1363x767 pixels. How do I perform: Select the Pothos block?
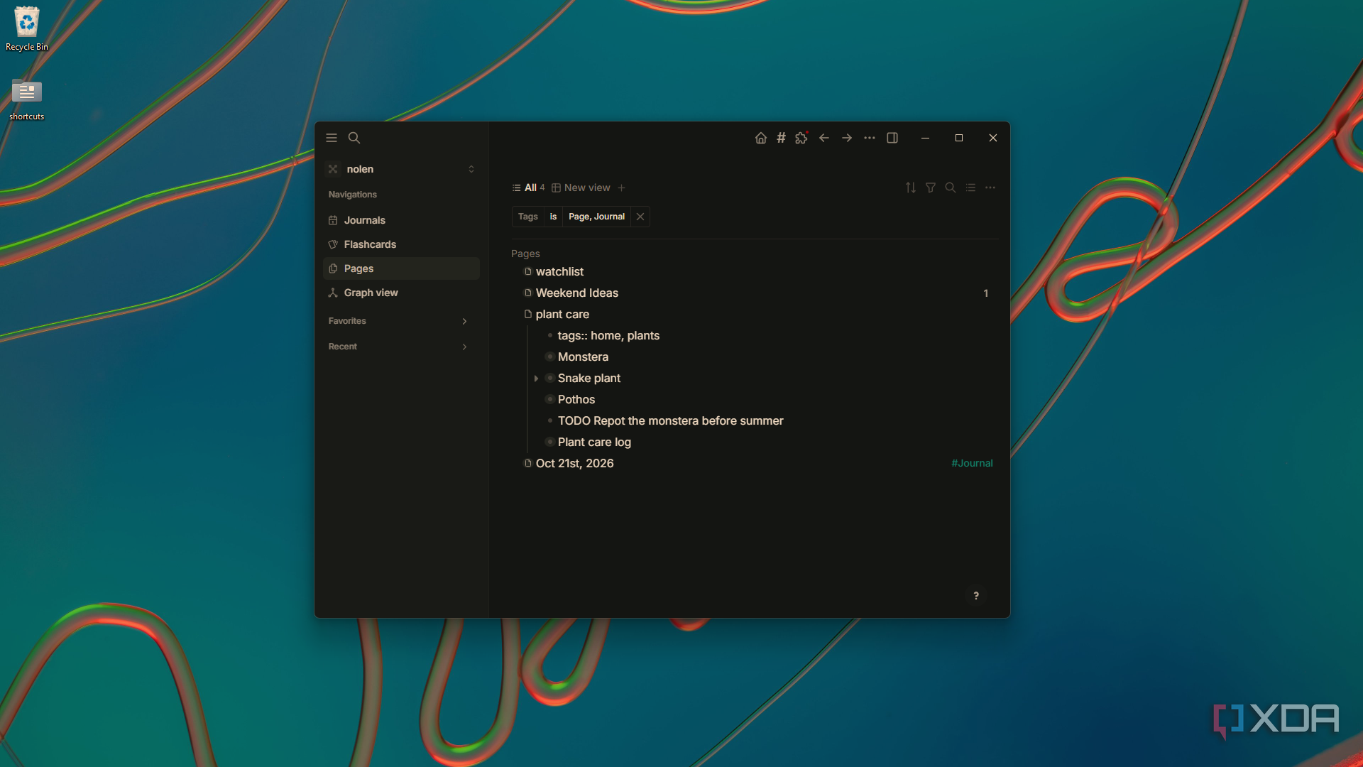coord(576,399)
